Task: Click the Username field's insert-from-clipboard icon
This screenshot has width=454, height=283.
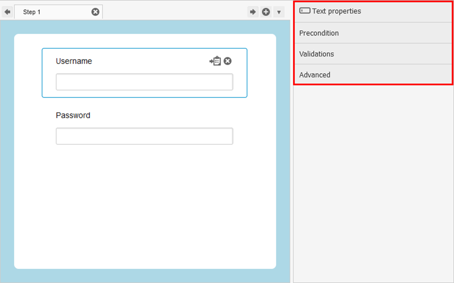Action: [215, 61]
